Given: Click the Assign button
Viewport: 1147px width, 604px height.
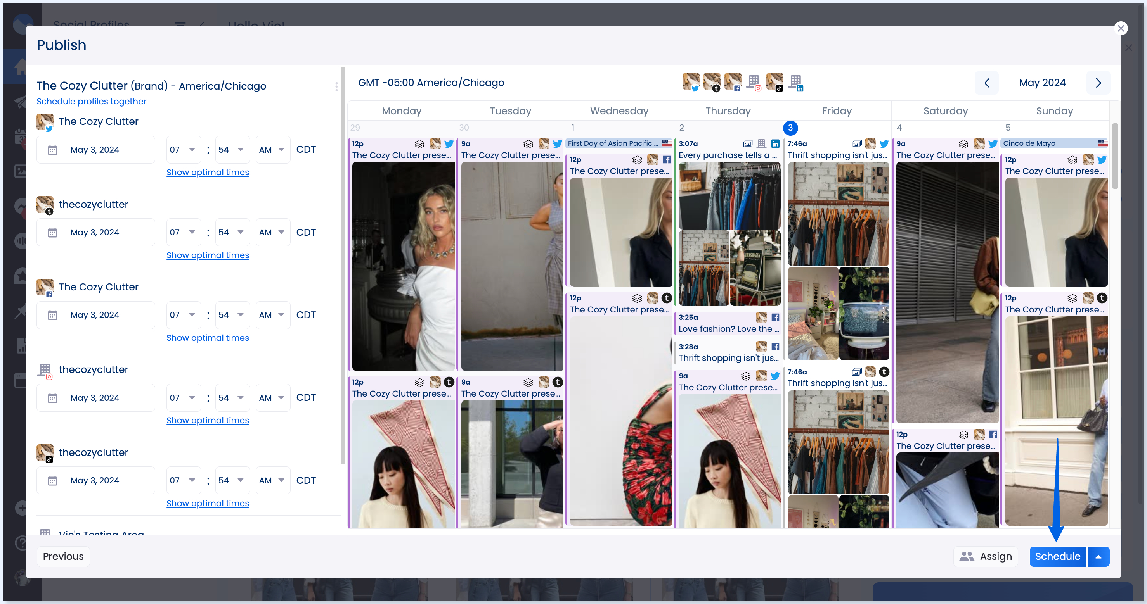Looking at the screenshot, I should click(985, 557).
